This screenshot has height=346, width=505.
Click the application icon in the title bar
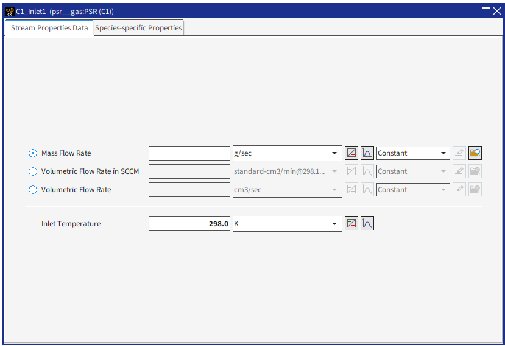click(10, 12)
